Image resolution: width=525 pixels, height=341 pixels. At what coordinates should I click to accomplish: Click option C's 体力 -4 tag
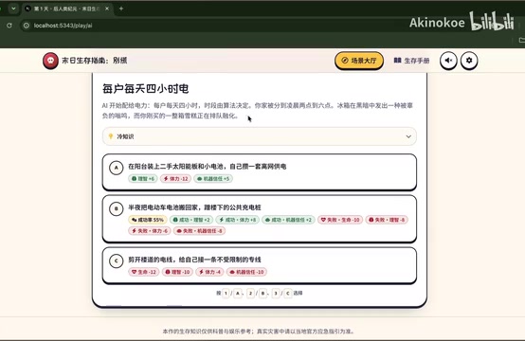coord(210,272)
